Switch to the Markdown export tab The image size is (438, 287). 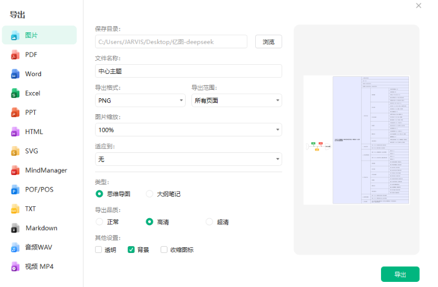41,228
